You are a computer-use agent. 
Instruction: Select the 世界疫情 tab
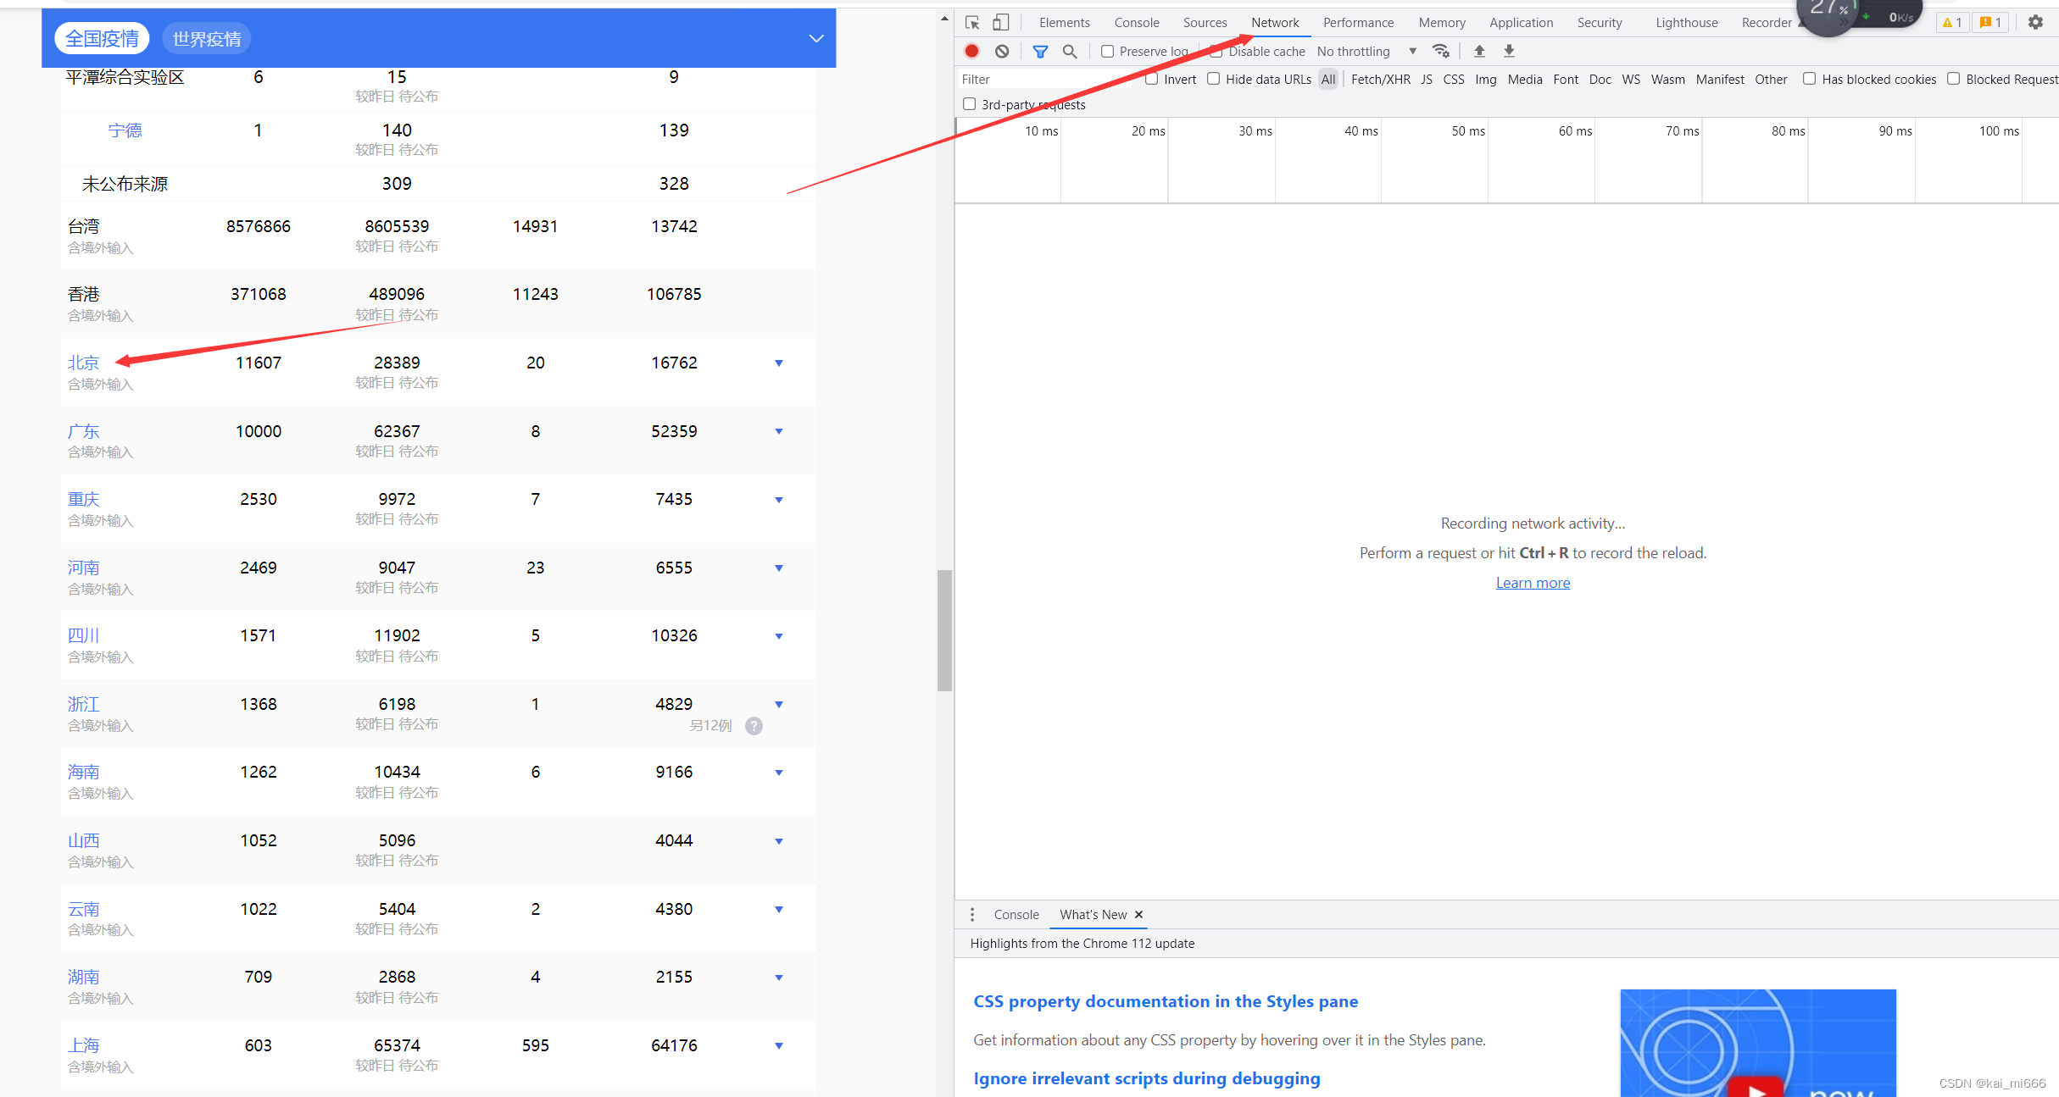207,39
